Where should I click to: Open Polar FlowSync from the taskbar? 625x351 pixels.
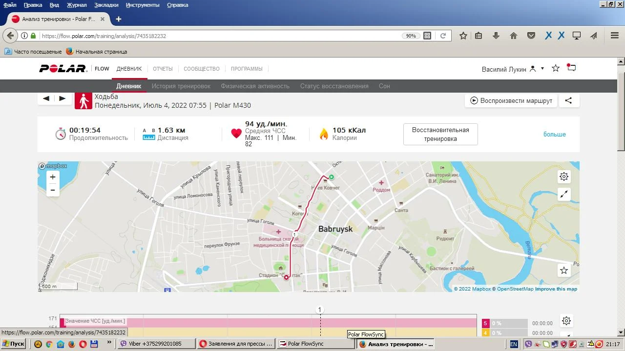(315, 344)
